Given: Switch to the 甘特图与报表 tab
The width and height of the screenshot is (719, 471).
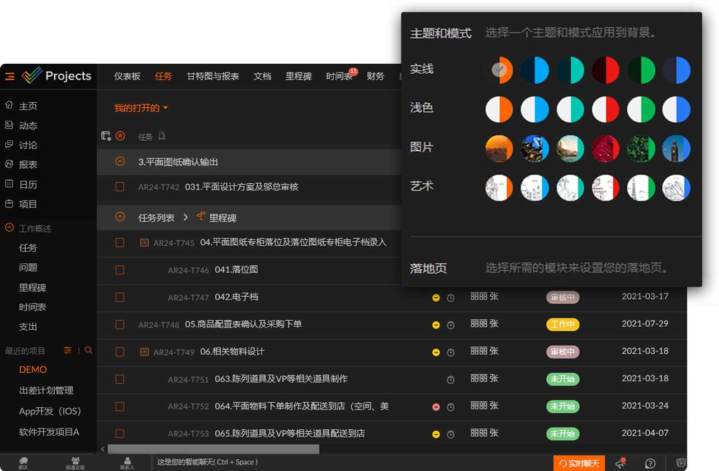Looking at the screenshot, I should point(212,77).
